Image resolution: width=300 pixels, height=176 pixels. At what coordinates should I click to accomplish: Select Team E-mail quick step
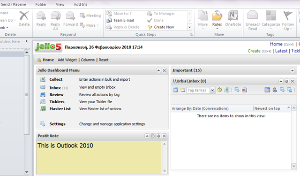coord(120,20)
